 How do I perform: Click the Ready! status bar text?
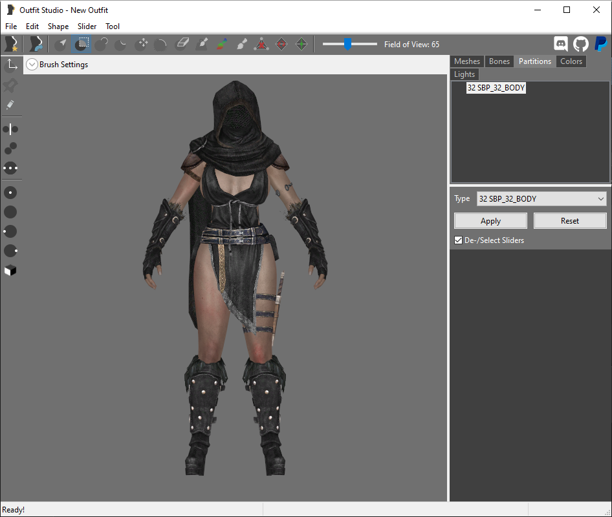14,510
